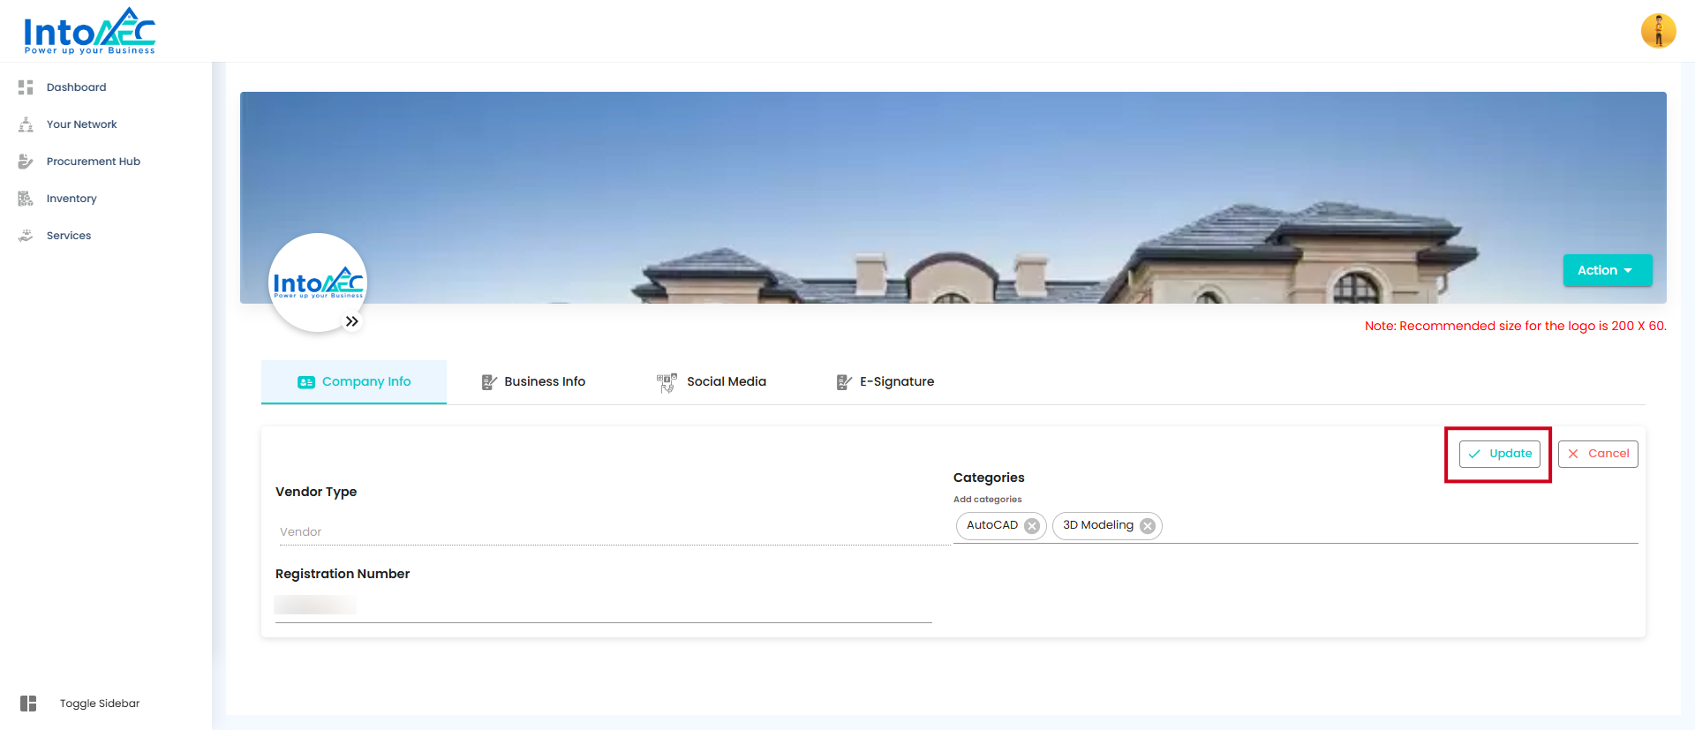The width and height of the screenshot is (1695, 730).
Task: Click the Registration Number input field
Action: [604, 606]
